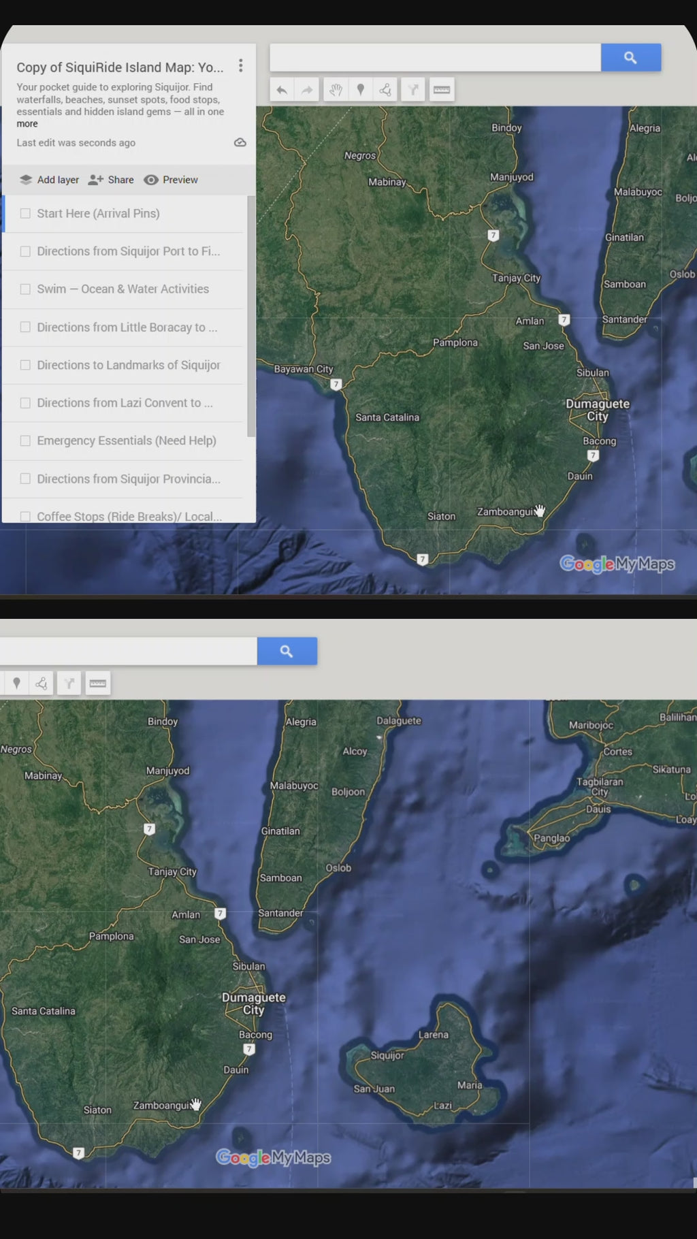Click the Share person-plus icon
Image resolution: width=697 pixels, height=1239 pixels.
[96, 180]
